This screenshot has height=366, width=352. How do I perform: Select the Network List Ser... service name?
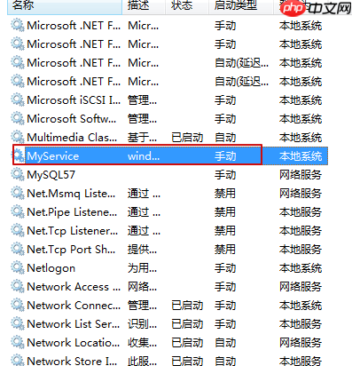(74, 324)
